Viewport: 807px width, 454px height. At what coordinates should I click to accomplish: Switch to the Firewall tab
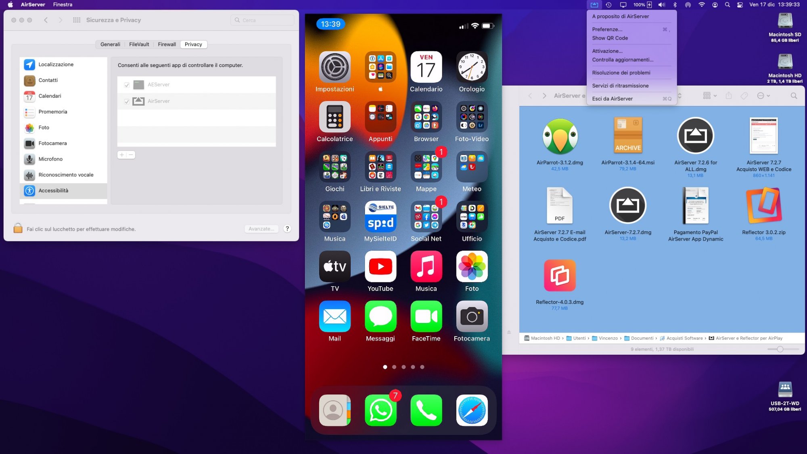(x=167, y=44)
